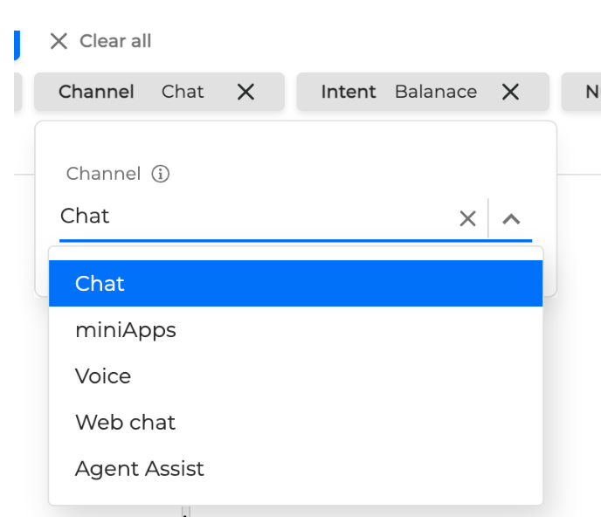Click the partially visible chip at right edge

tap(582, 92)
